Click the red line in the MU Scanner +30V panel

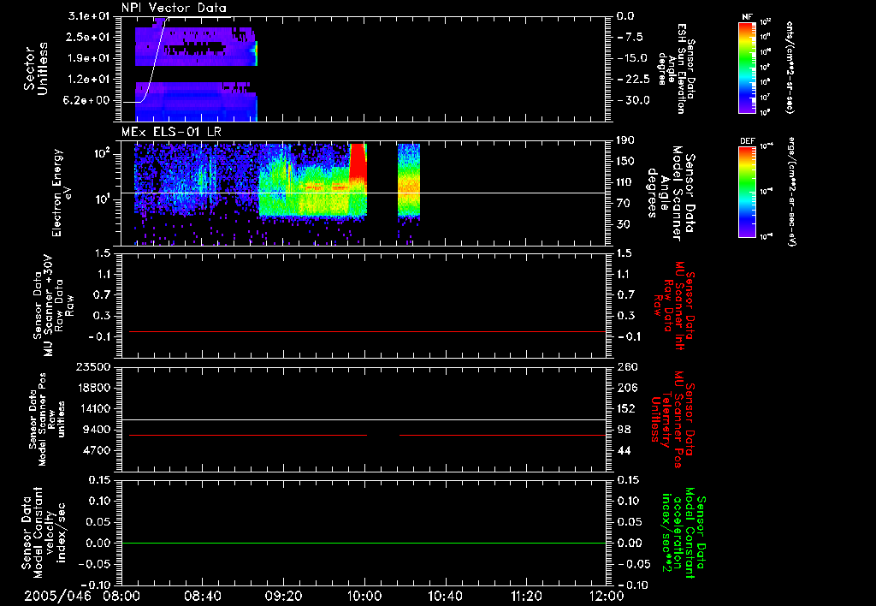point(367,331)
